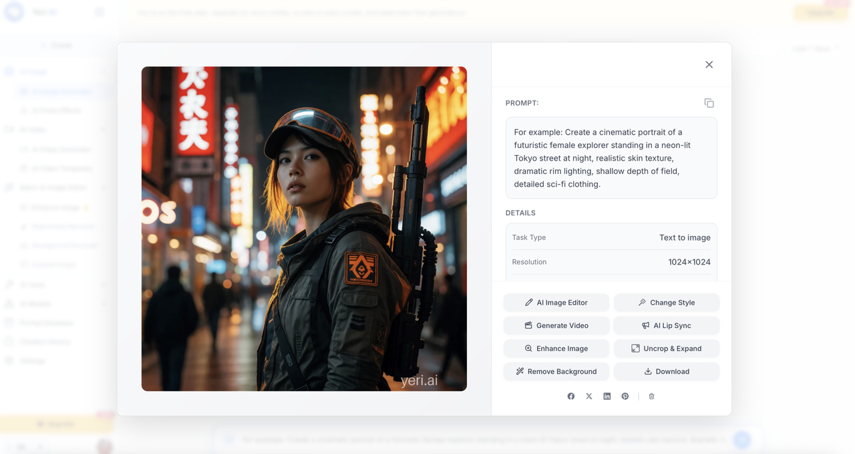The image size is (855, 454).
Task: Share the image on Pinterest
Action: coord(625,396)
